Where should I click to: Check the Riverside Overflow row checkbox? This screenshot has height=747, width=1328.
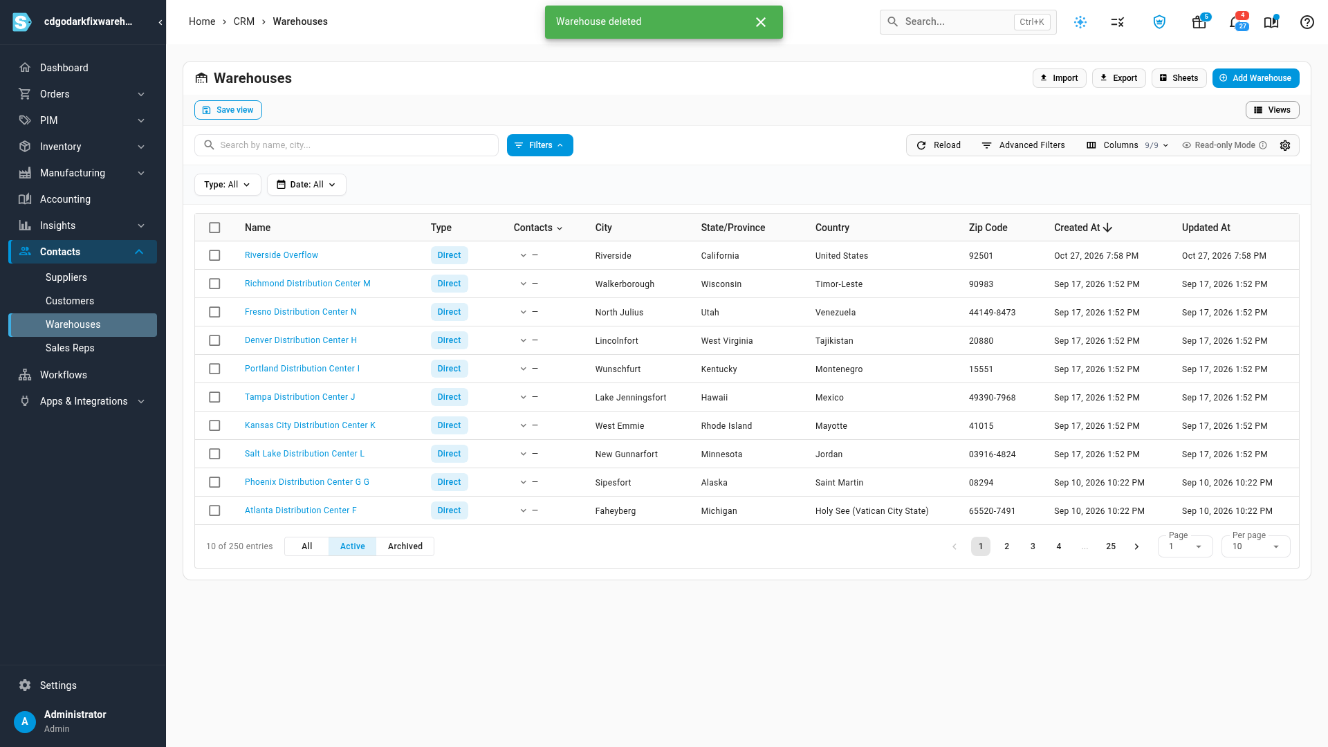(x=214, y=255)
